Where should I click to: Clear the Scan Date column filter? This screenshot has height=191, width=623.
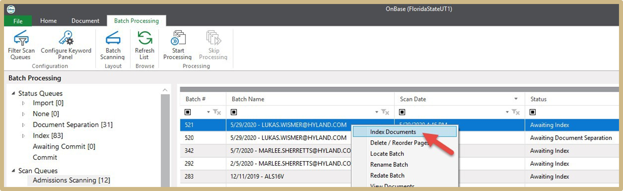tap(516, 112)
